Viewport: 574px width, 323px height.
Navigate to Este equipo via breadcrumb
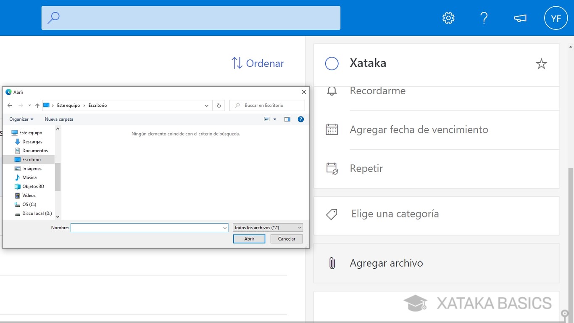[x=69, y=105]
